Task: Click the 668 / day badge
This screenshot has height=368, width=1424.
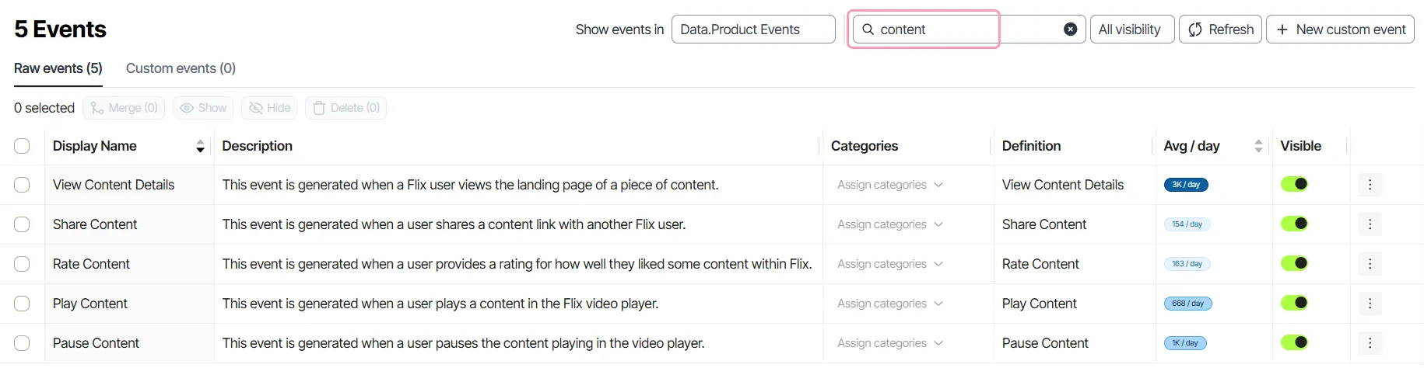Action: click(x=1187, y=304)
